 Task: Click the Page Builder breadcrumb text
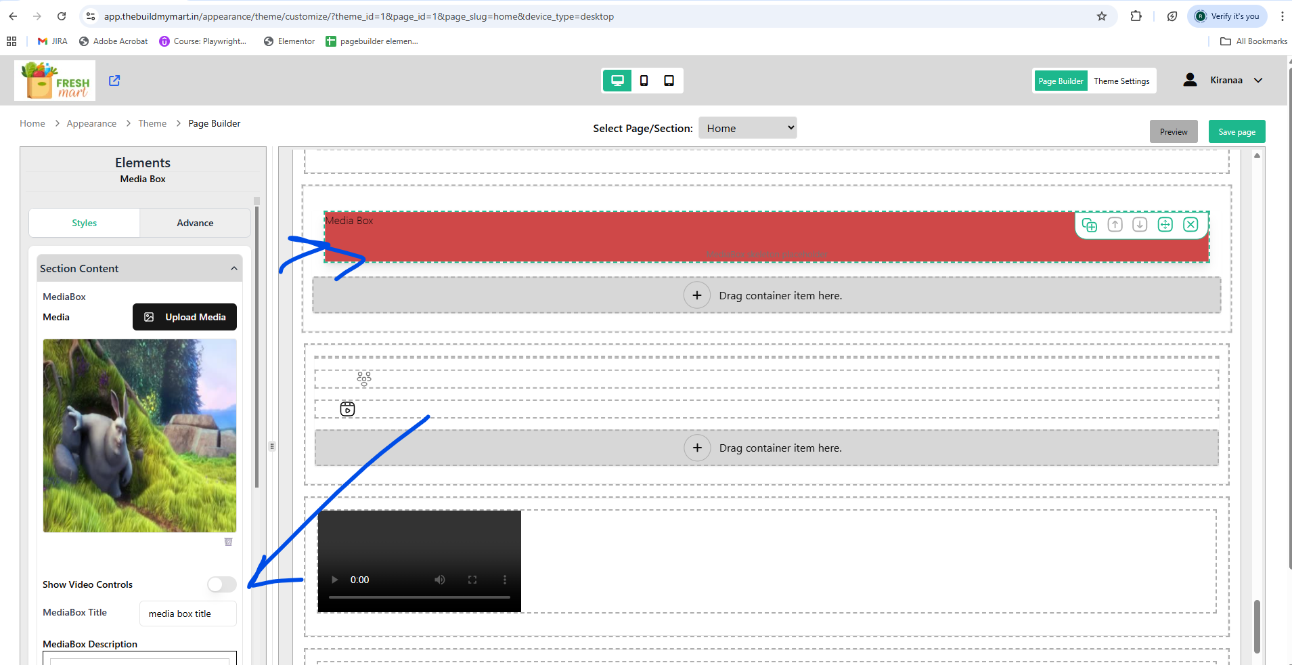[x=215, y=123]
